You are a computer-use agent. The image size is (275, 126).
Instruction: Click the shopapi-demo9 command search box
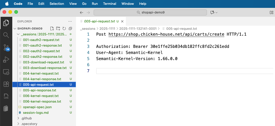click(150, 12)
